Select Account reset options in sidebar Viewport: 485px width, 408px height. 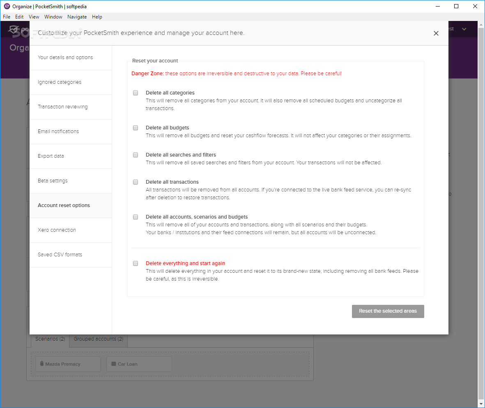[71, 205]
